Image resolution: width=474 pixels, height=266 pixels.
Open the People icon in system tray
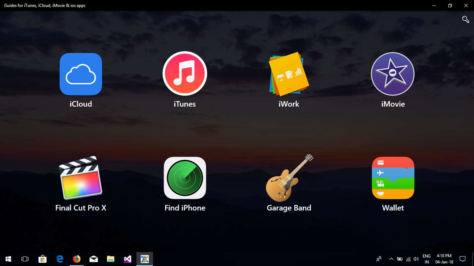[379, 259]
